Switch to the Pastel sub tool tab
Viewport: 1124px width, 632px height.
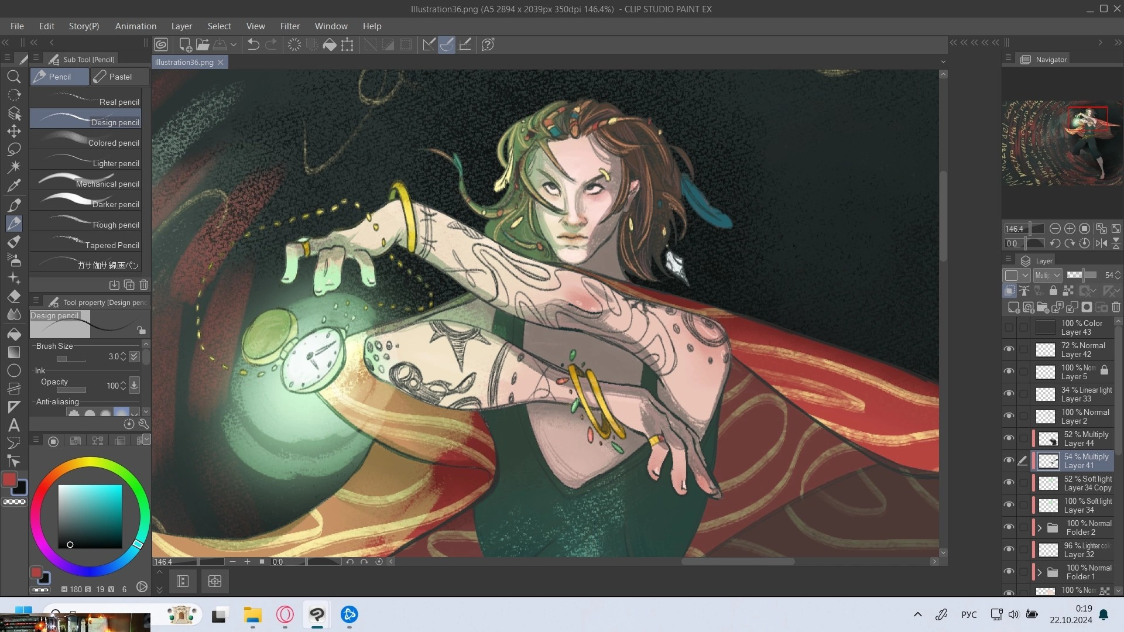(120, 77)
